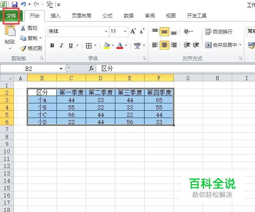Toggle the middle vertical align icon
Screen dimensions: 255x212
pos(164,32)
